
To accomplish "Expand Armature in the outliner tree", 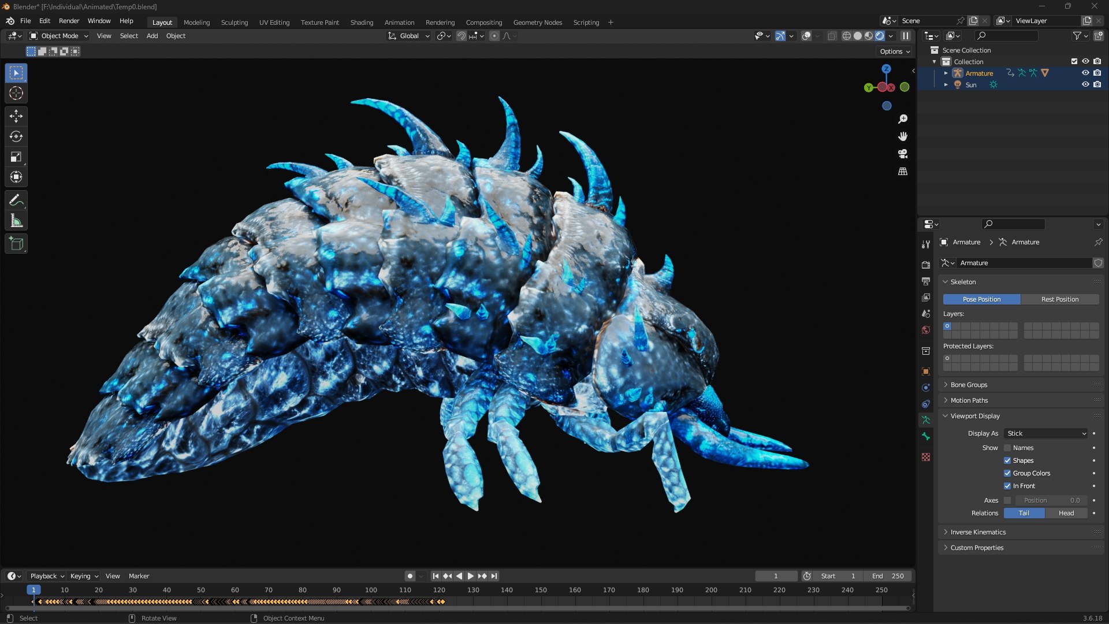I will click(946, 73).
